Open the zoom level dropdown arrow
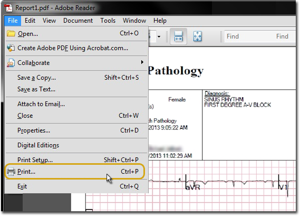Image resolution: width=300 pixels, height=216 pixels. click(159, 36)
